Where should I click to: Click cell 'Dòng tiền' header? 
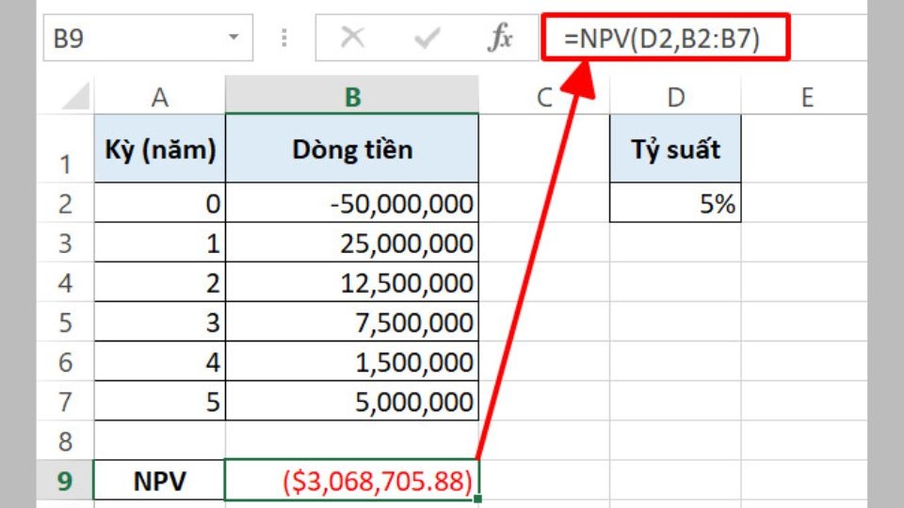[x=352, y=149]
